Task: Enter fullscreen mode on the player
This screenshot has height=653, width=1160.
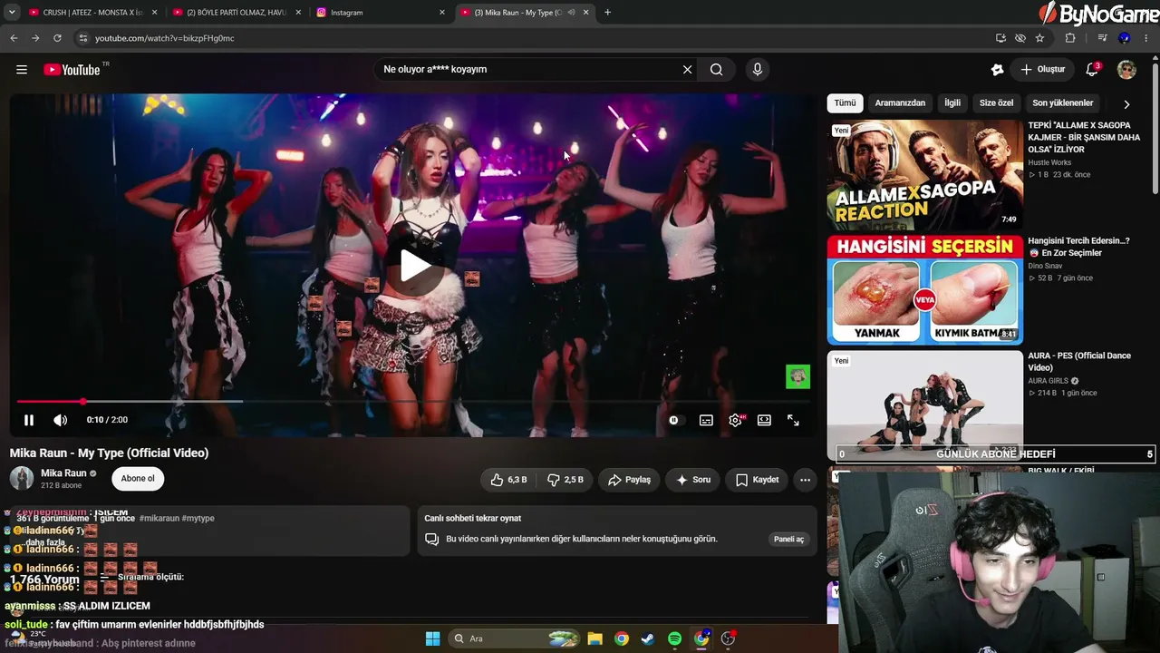Action: (793, 420)
